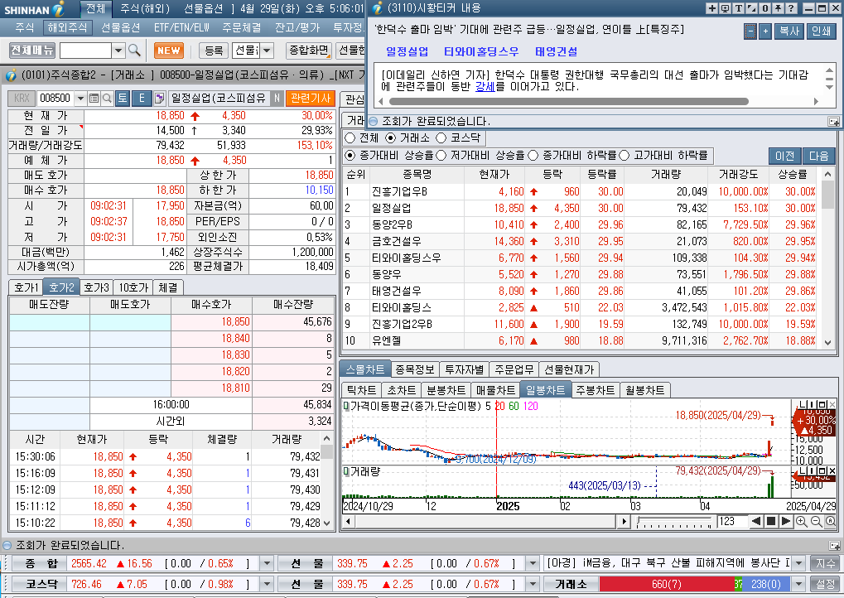Image resolution: width=844 pixels, height=598 pixels.
Task: Click the 다음 next page button
Action: 818,156
